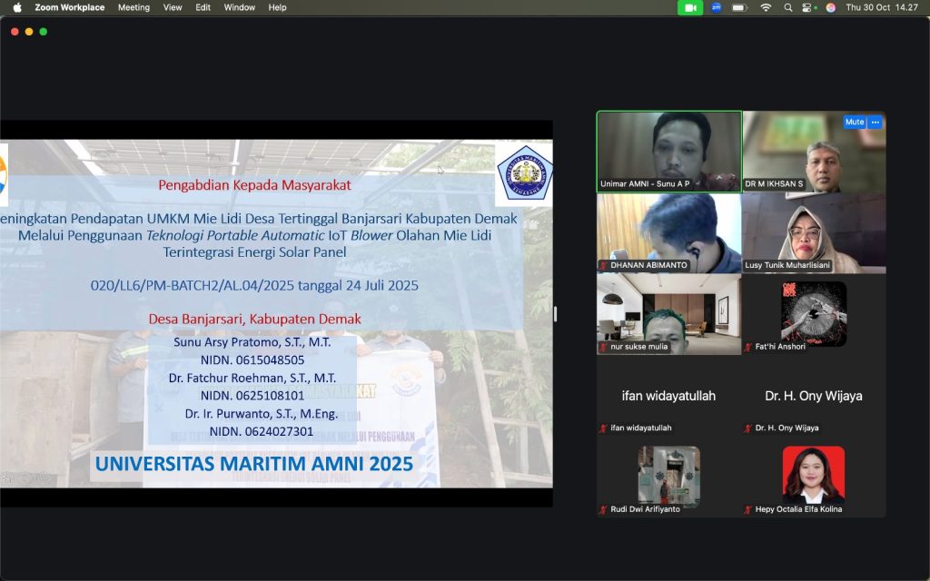Image resolution: width=930 pixels, height=581 pixels.
Task: Open the Window menu
Action: 239,7
